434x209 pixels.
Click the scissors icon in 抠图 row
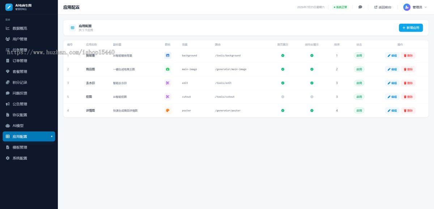pos(167,97)
